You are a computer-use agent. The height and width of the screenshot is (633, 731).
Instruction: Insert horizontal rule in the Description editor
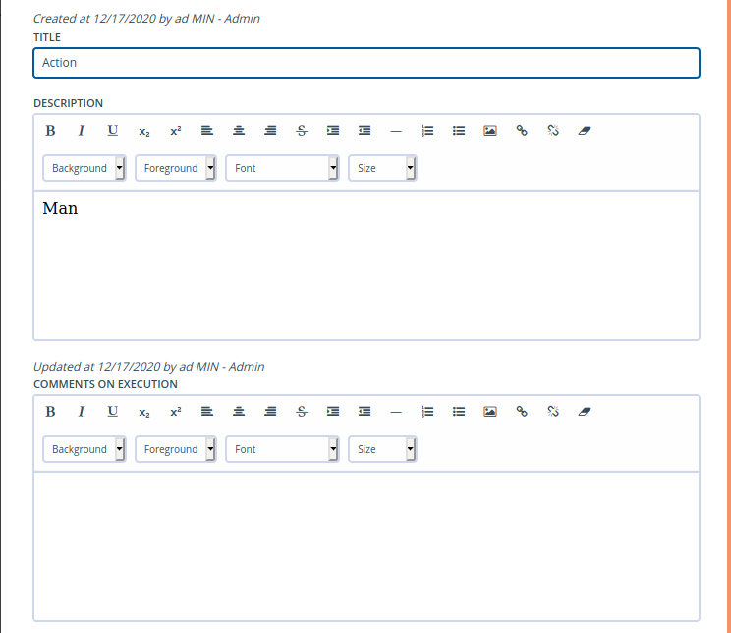(396, 131)
